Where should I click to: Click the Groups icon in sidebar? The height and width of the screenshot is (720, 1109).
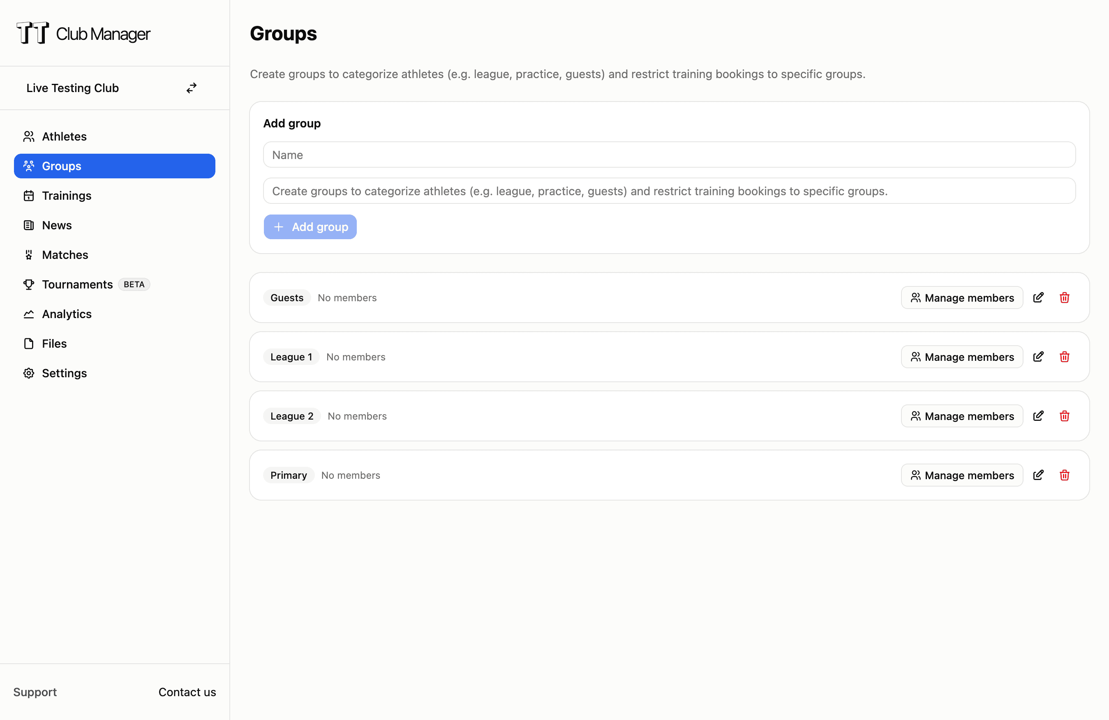click(29, 166)
